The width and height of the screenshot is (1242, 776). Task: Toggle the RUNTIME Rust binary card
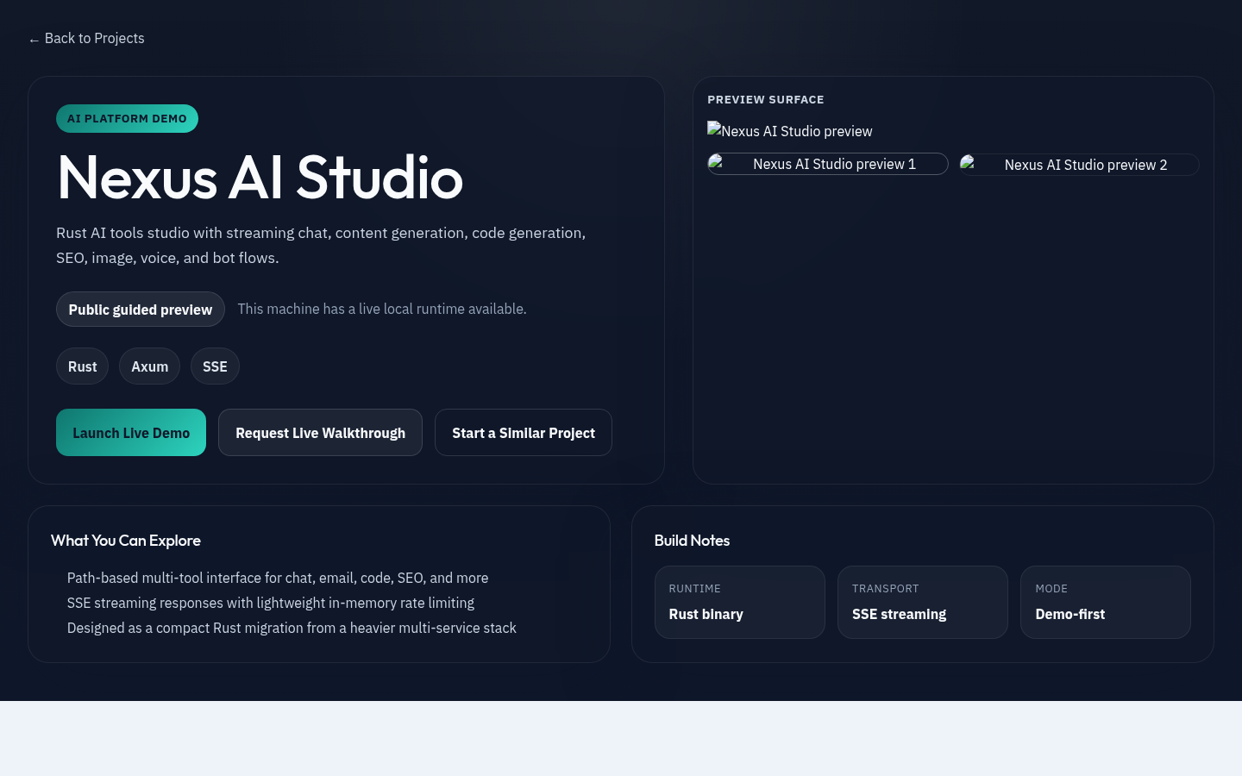point(739,602)
